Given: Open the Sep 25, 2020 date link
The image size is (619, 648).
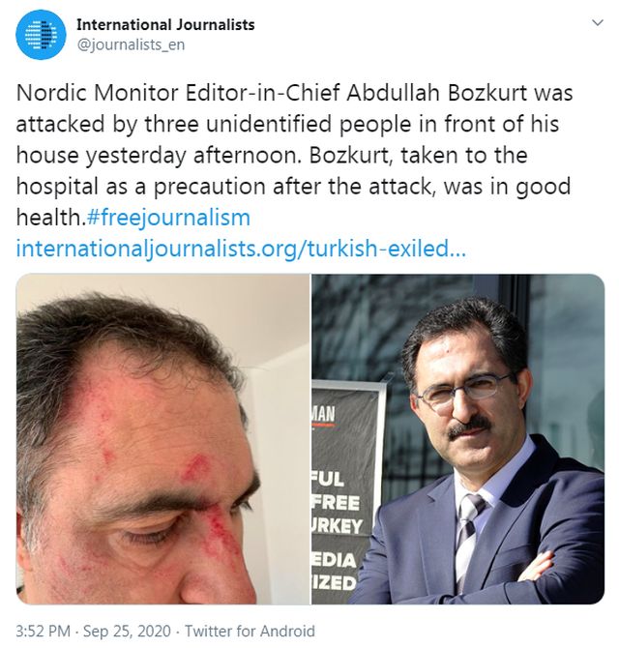Looking at the screenshot, I should click(127, 631).
